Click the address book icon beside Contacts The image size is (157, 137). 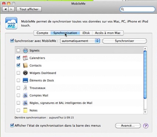point(25,66)
